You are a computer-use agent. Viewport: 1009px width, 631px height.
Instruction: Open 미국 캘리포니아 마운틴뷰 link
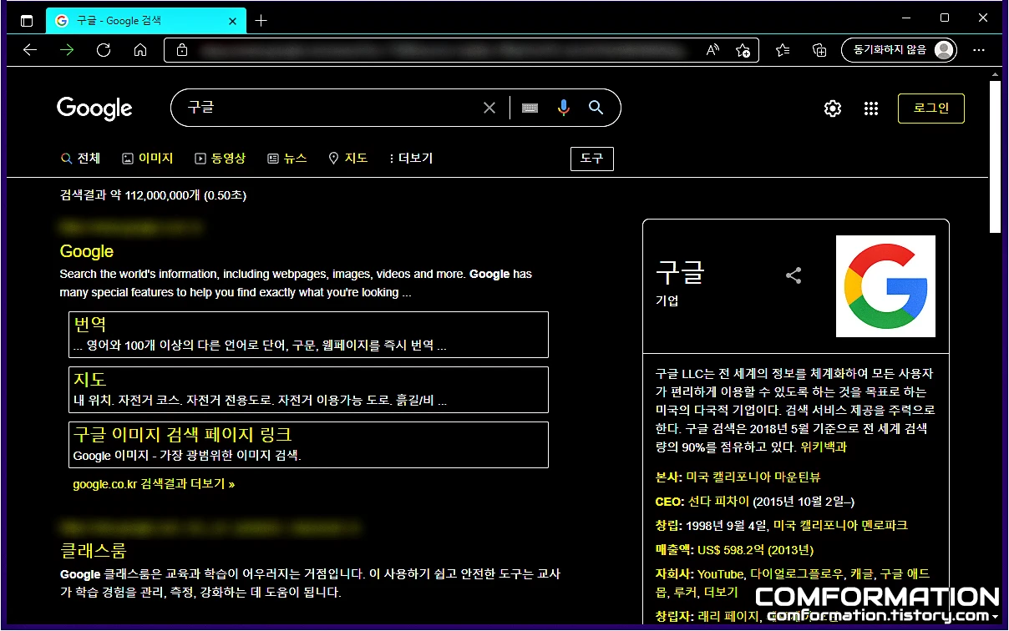pyautogui.click(x=753, y=477)
